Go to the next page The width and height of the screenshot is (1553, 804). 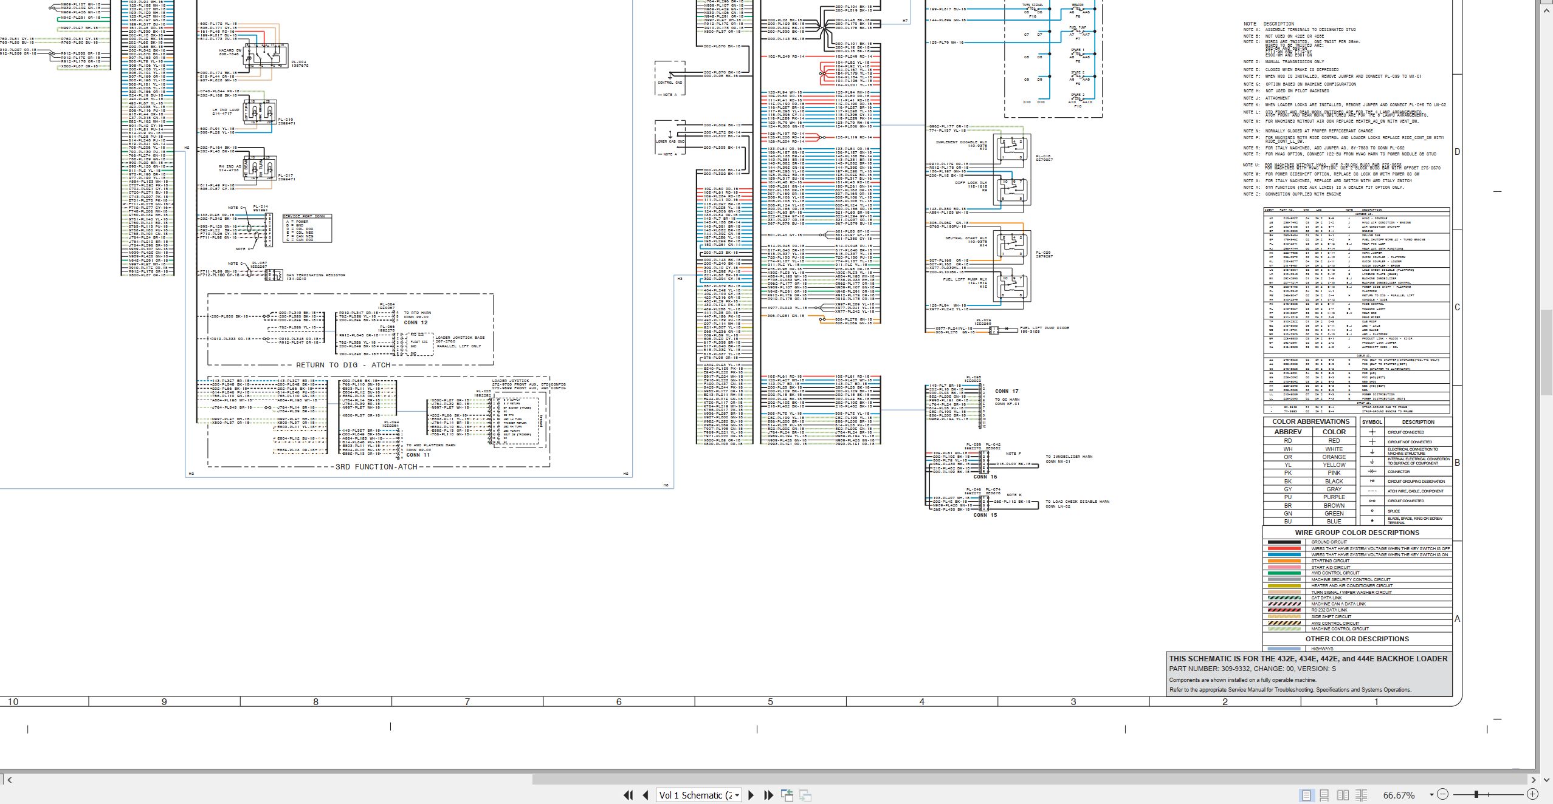[x=751, y=795]
